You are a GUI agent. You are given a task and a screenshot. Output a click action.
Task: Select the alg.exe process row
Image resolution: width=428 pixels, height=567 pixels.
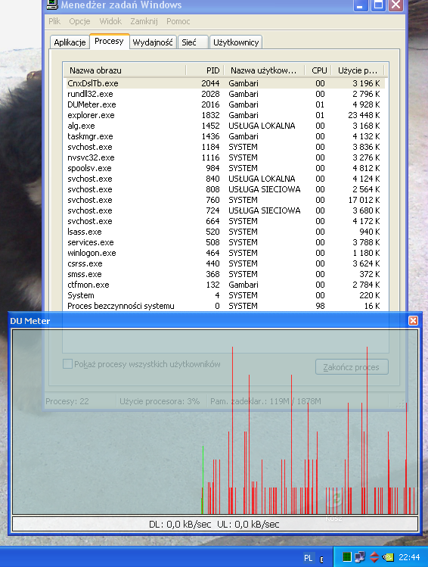[x=225, y=126]
